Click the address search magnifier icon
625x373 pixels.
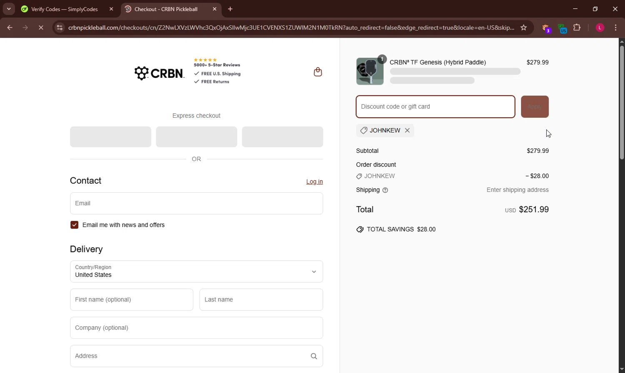pos(314,356)
